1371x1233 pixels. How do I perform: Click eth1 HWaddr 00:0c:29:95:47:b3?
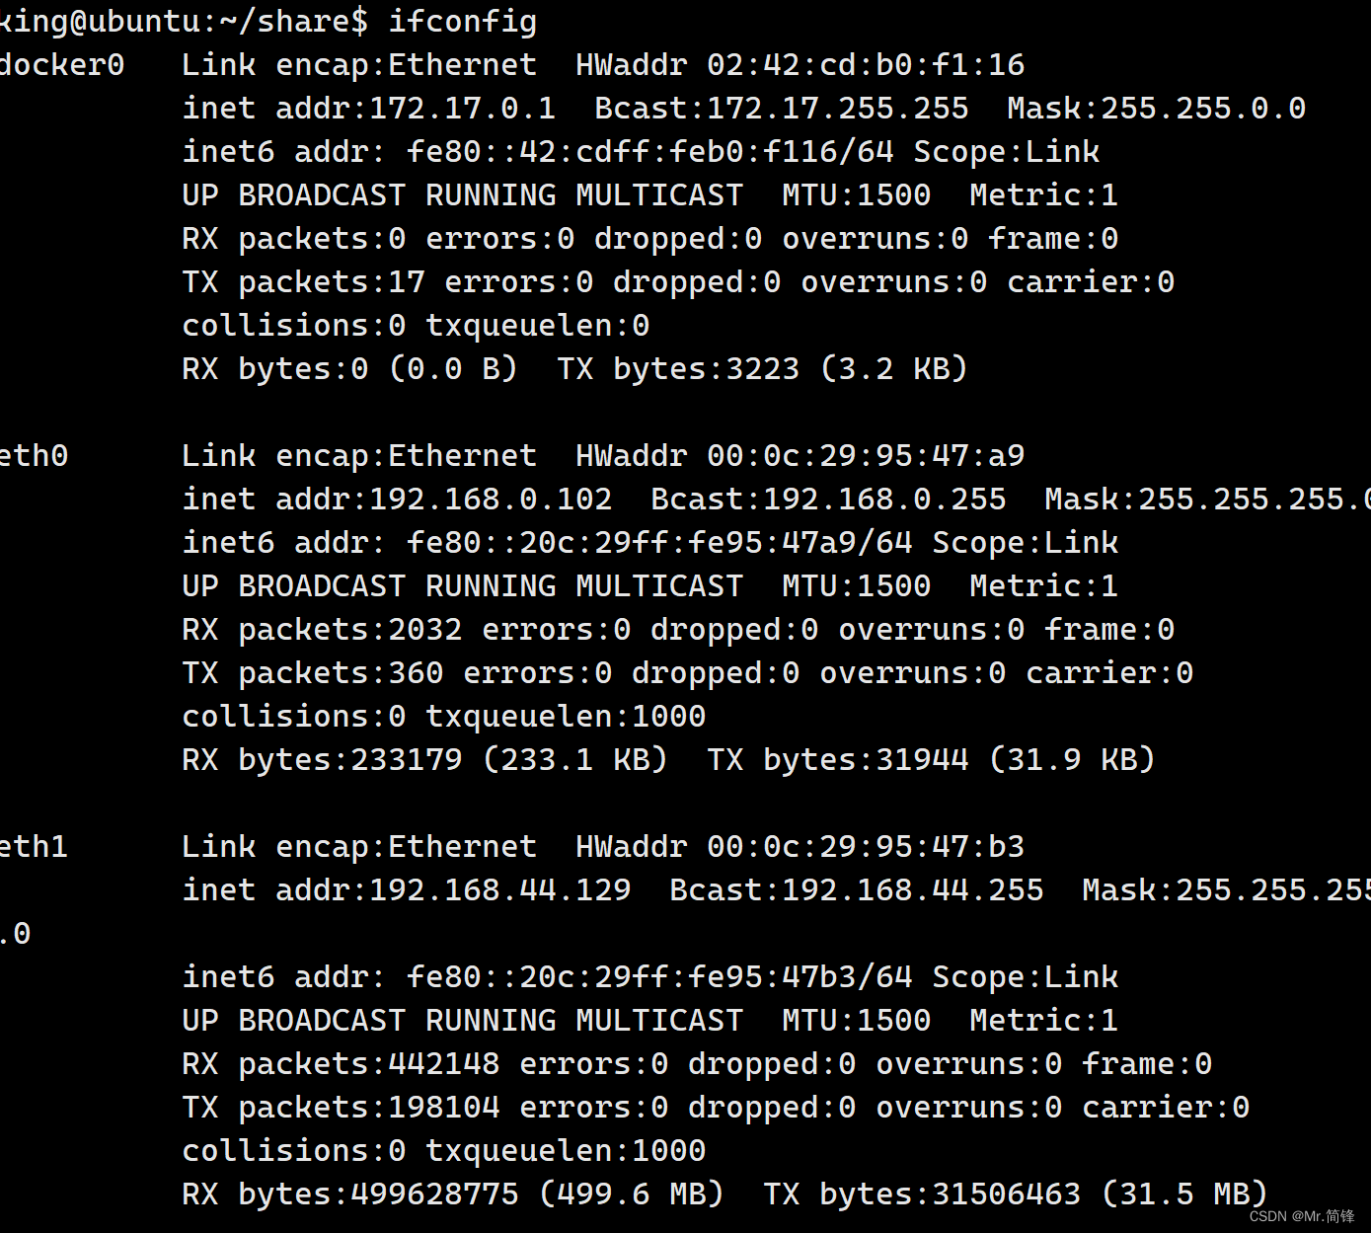click(800, 847)
